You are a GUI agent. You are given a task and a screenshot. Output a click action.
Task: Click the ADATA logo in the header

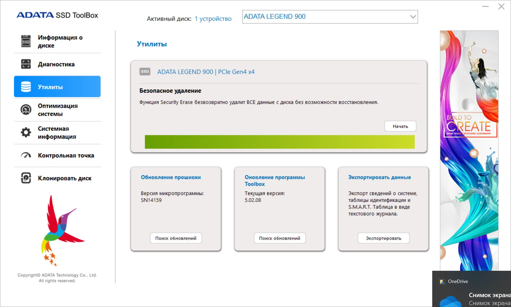[x=35, y=15]
